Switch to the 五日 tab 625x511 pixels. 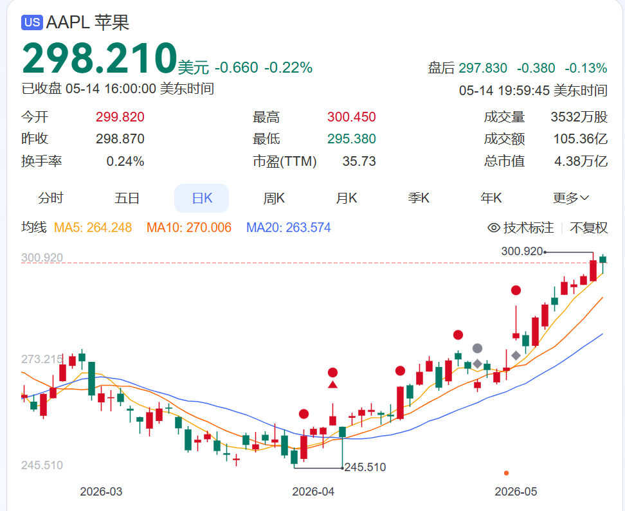[127, 198]
